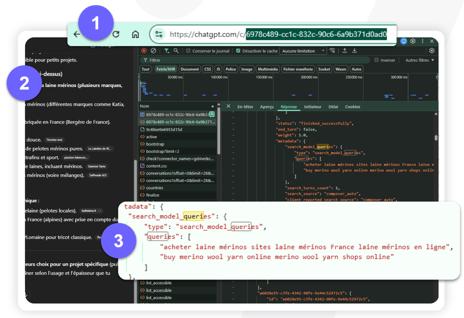
Task: Click the import HAR upload icon
Action: pyautogui.click(x=345, y=51)
